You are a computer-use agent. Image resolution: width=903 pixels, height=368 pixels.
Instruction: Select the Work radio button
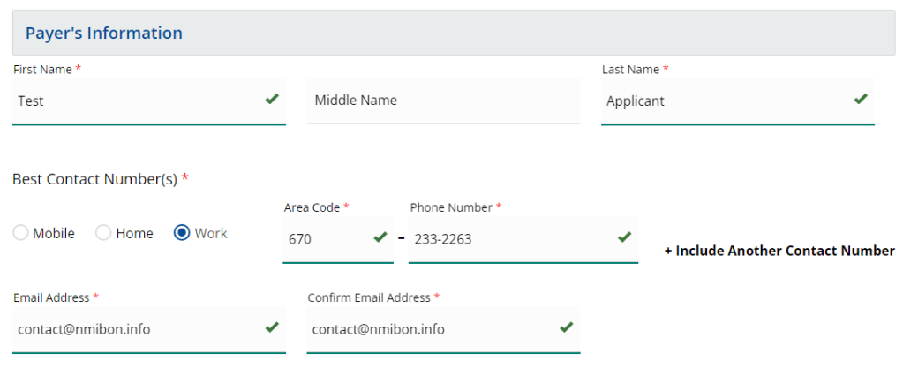click(182, 233)
